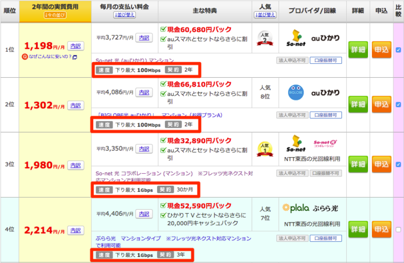Open 詳細 for rank 1 So-net auひかり
This screenshot has height=263, width=404.
coord(358,49)
